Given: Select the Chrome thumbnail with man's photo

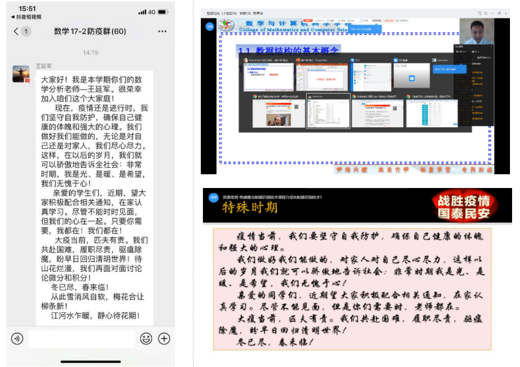Looking at the screenshot, I should point(277,111).
